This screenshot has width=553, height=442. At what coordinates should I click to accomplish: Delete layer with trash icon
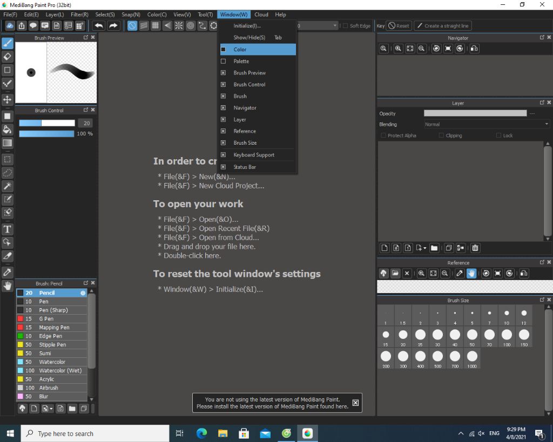[x=475, y=248]
